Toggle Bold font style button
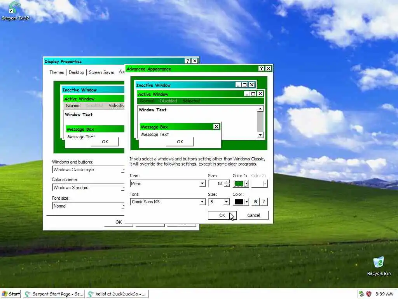Image resolution: width=398 pixels, height=299 pixels. 255,202
